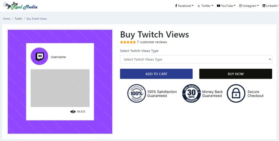Click Buy Twitch Views breadcrumb

pyautogui.click(x=36, y=18)
